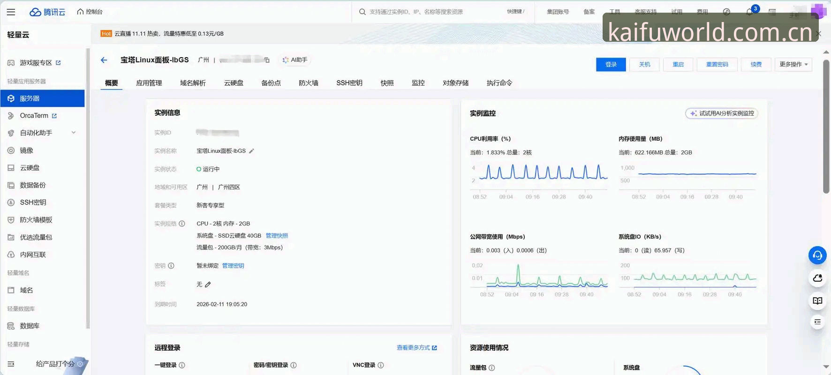The image size is (831, 375).
Task: Open the AI助手 assistant
Action: pos(295,60)
